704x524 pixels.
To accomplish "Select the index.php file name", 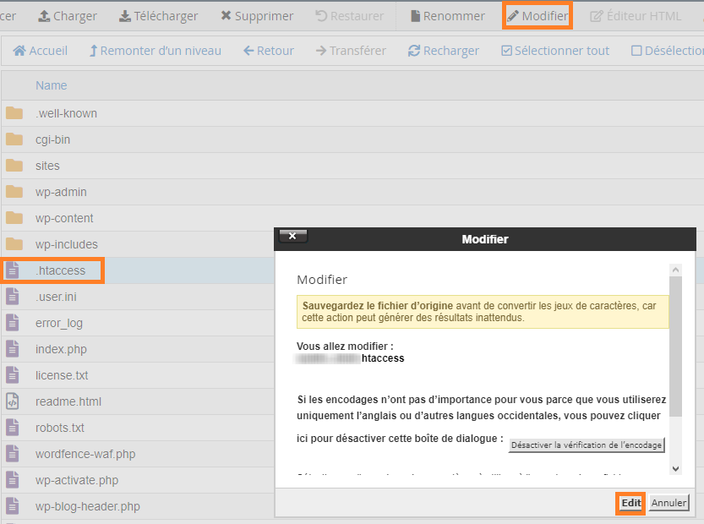I will coord(61,349).
